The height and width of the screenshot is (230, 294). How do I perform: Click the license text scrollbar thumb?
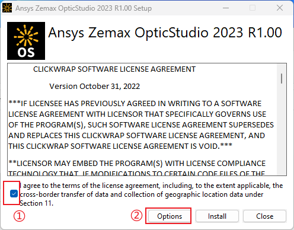pyautogui.click(x=282, y=78)
